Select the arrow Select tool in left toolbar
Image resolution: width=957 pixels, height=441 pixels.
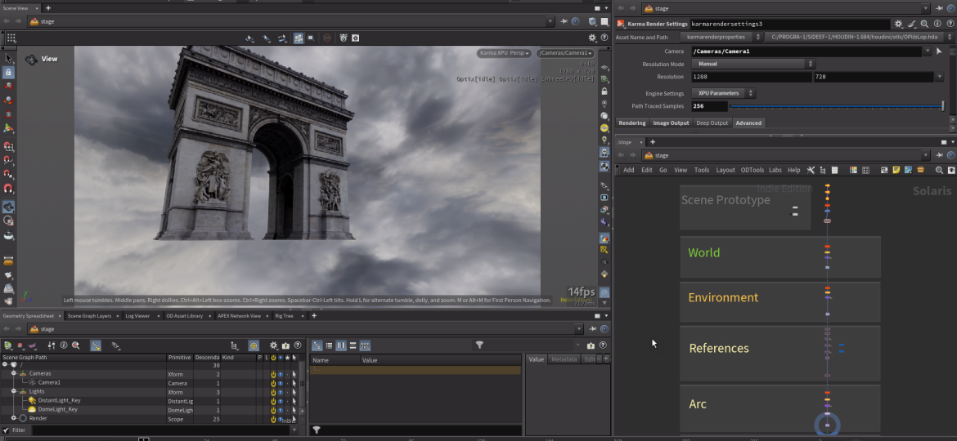pyautogui.click(x=8, y=59)
